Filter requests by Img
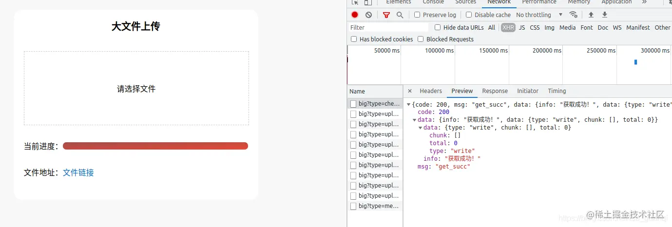The height and width of the screenshot is (227, 672). 550,28
